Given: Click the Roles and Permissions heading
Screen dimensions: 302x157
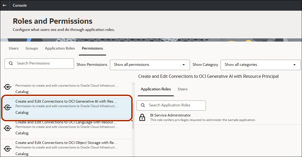Looking at the screenshot, I should click(53, 21).
